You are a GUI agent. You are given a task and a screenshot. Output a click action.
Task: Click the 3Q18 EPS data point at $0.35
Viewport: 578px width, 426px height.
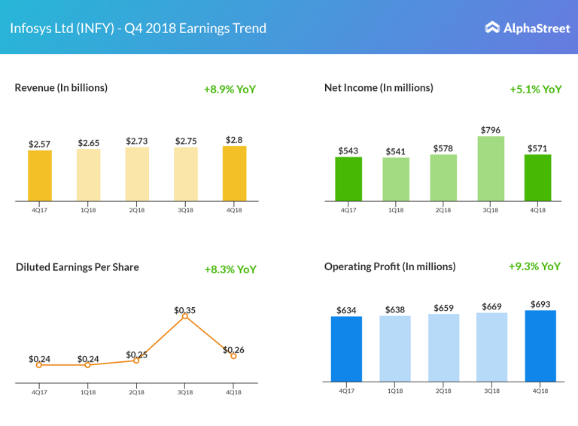click(185, 316)
